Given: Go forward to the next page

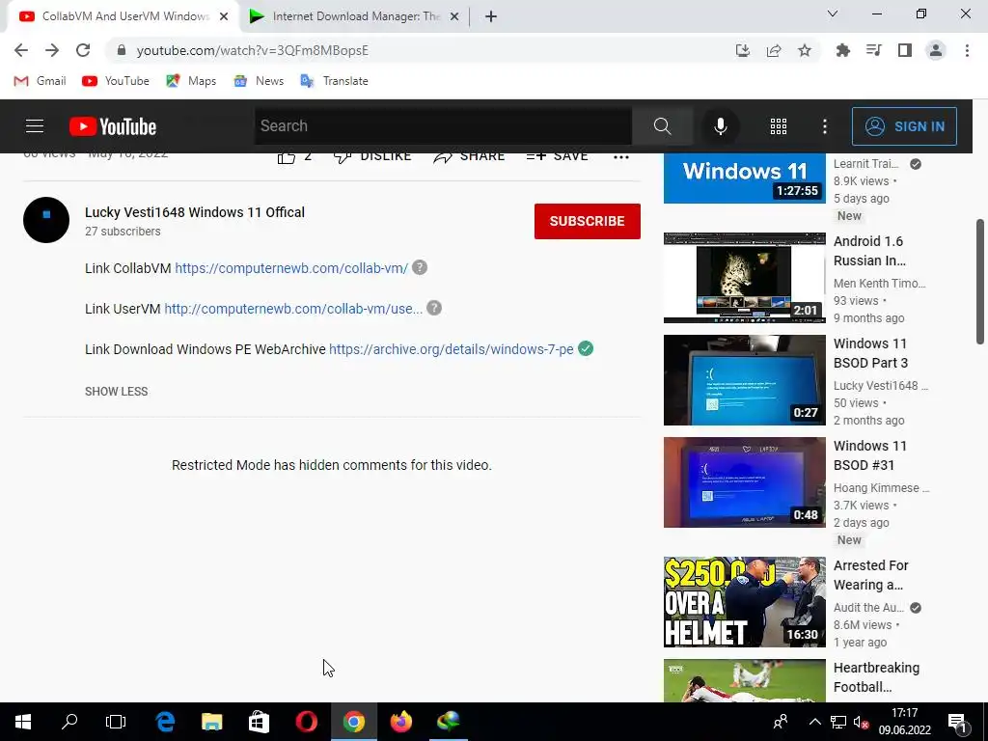Looking at the screenshot, I should [52, 50].
